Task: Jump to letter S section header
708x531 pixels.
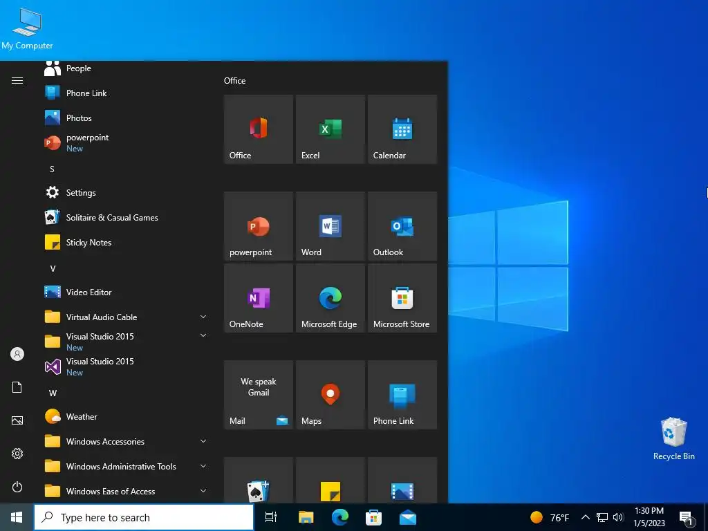Action: 52,169
